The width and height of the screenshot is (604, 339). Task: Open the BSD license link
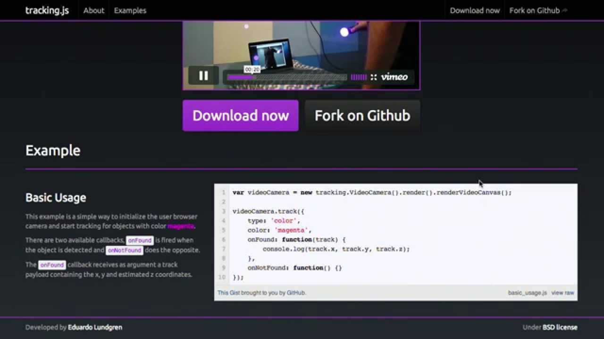click(x=560, y=327)
